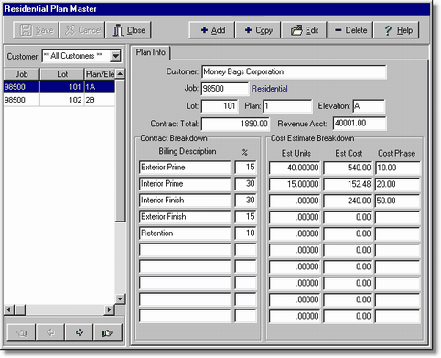Viewport: 441px width, 358px height.
Task: Click the list scroll up arrow
Action: pyautogui.click(x=120, y=74)
